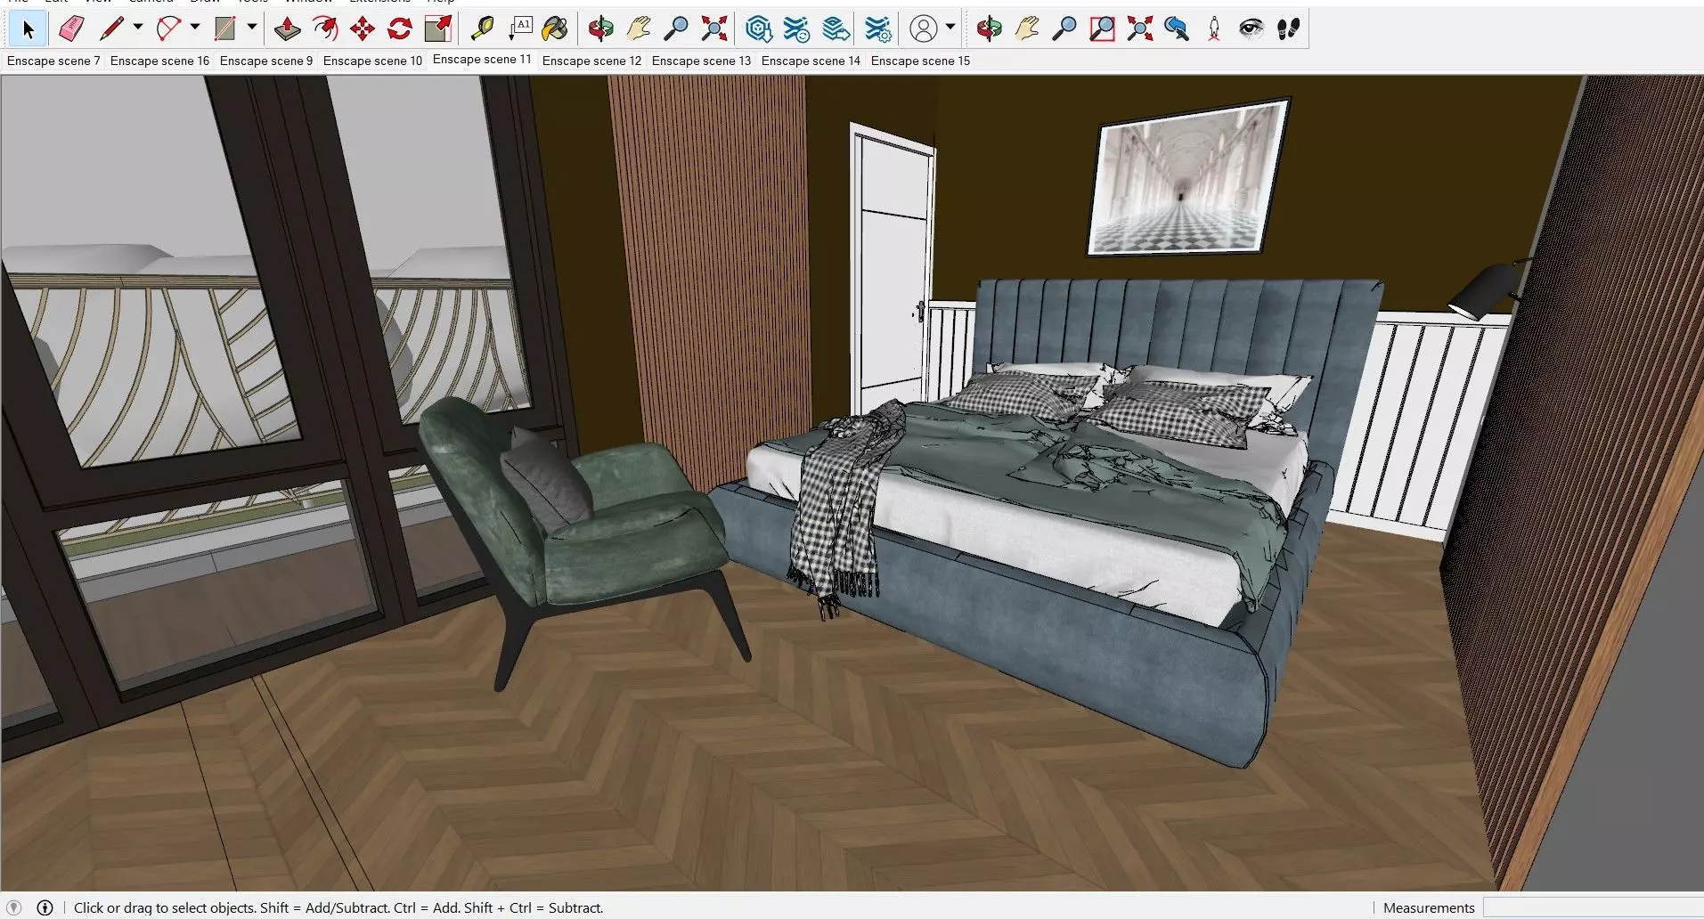The height and width of the screenshot is (919, 1704).
Task: Switch to Enscape scene 7 tab
Action: [x=53, y=61]
